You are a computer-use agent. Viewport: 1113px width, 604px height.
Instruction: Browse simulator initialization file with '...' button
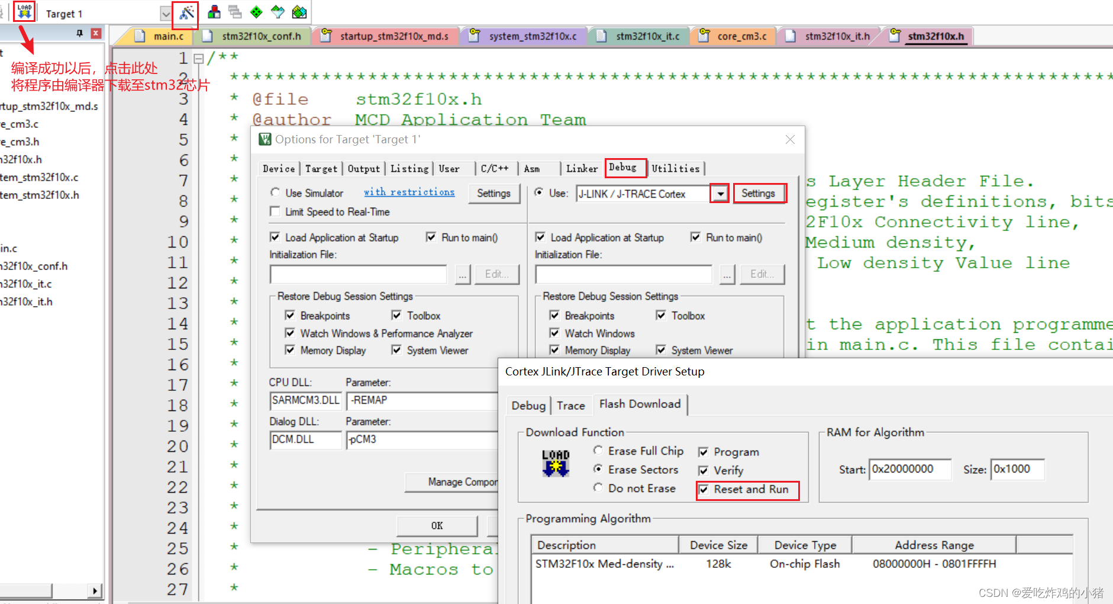463,274
